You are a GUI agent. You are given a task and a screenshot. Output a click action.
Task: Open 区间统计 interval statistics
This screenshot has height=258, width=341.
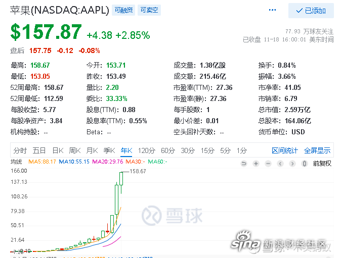(285, 150)
